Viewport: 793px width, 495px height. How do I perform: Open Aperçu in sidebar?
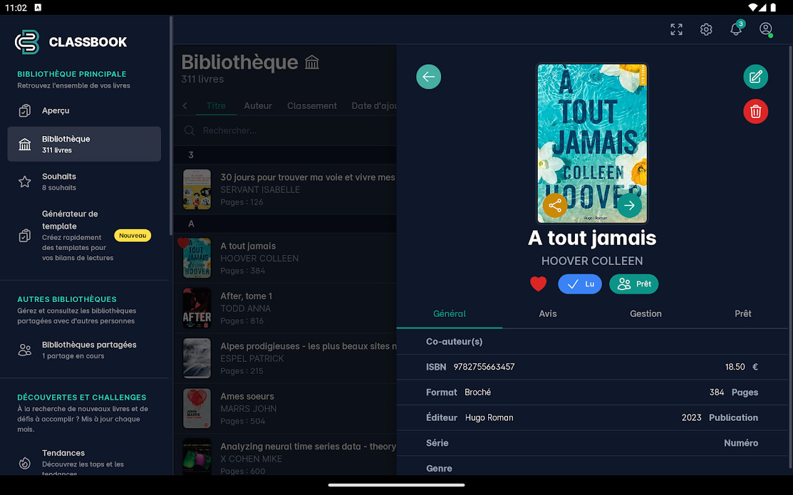(x=84, y=111)
